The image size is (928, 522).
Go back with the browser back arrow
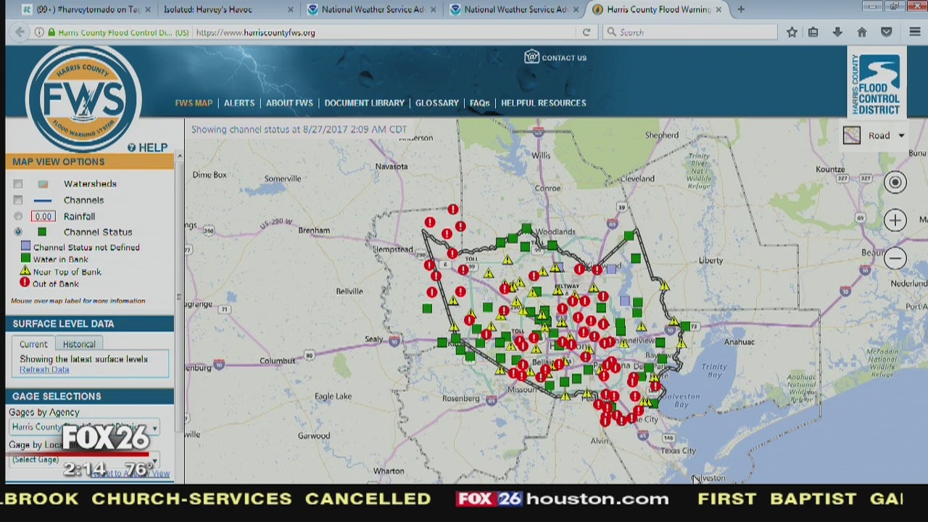pos(20,33)
